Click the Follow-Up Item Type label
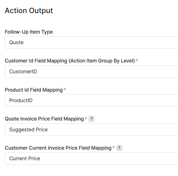178x176 pixels. pyautogui.click(x=29, y=32)
